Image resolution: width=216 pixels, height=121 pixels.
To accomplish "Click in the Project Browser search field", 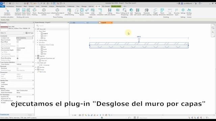I will pos(52,26).
